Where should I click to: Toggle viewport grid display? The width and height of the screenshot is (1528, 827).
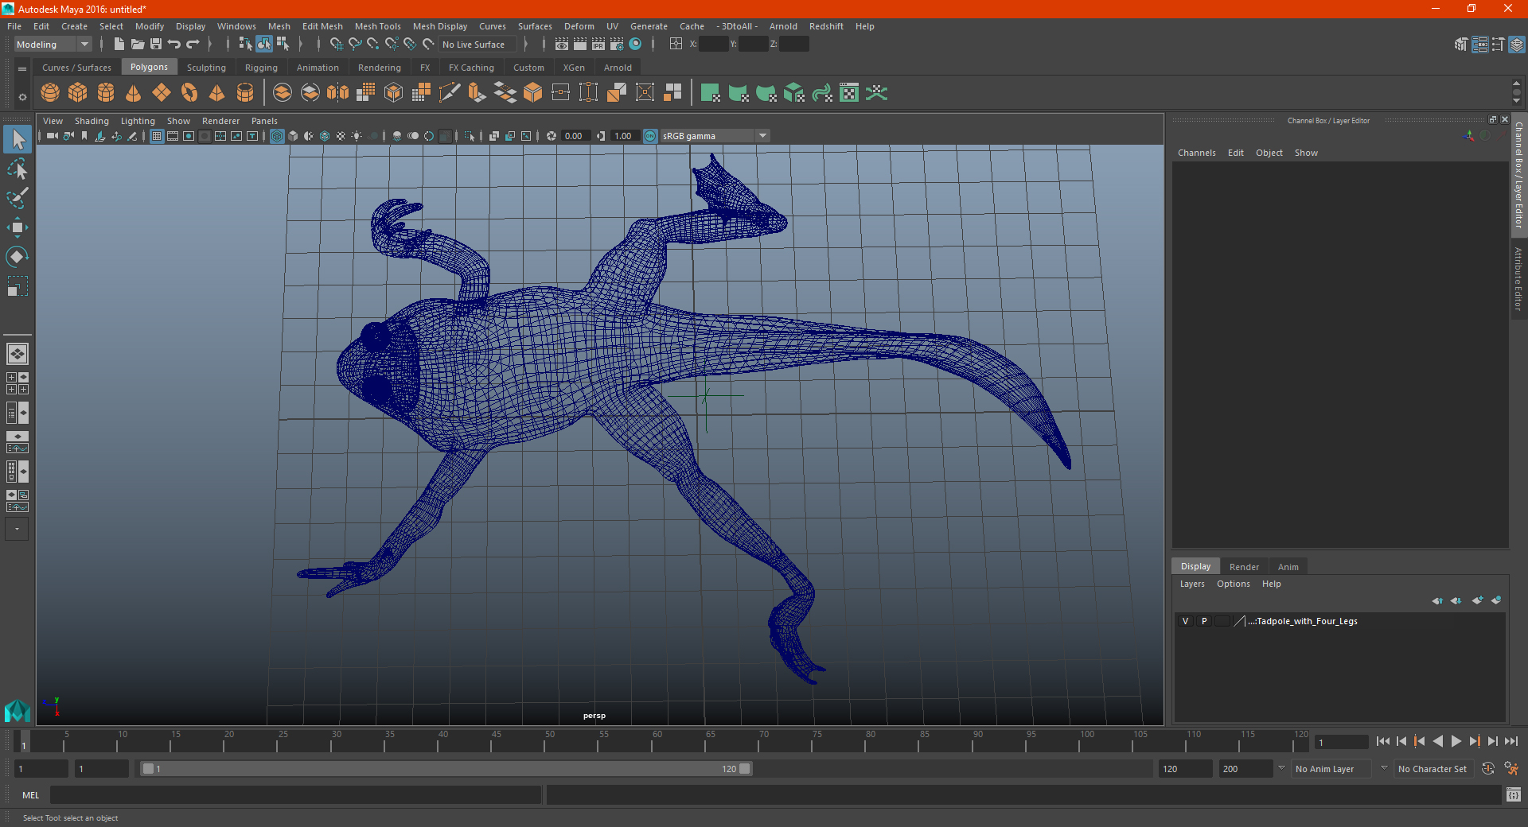(157, 136)
